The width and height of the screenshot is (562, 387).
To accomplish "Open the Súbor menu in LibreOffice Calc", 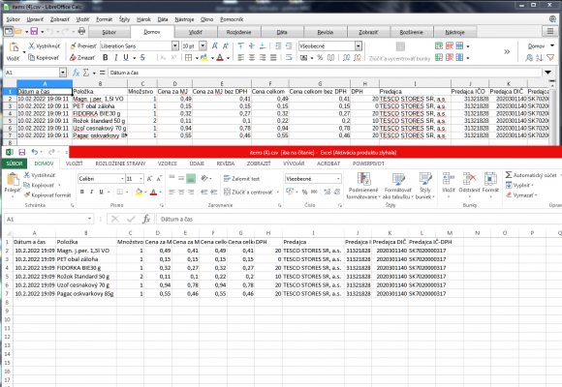I will [13, 19].
